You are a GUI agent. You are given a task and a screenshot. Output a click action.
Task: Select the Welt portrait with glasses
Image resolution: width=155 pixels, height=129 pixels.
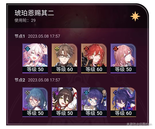[x=64, y=58]
